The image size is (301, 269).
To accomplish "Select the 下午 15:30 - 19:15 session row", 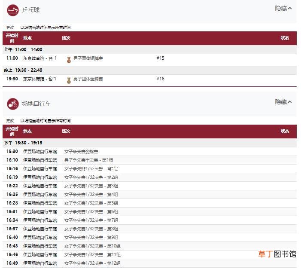I will (x=149, y=143).
